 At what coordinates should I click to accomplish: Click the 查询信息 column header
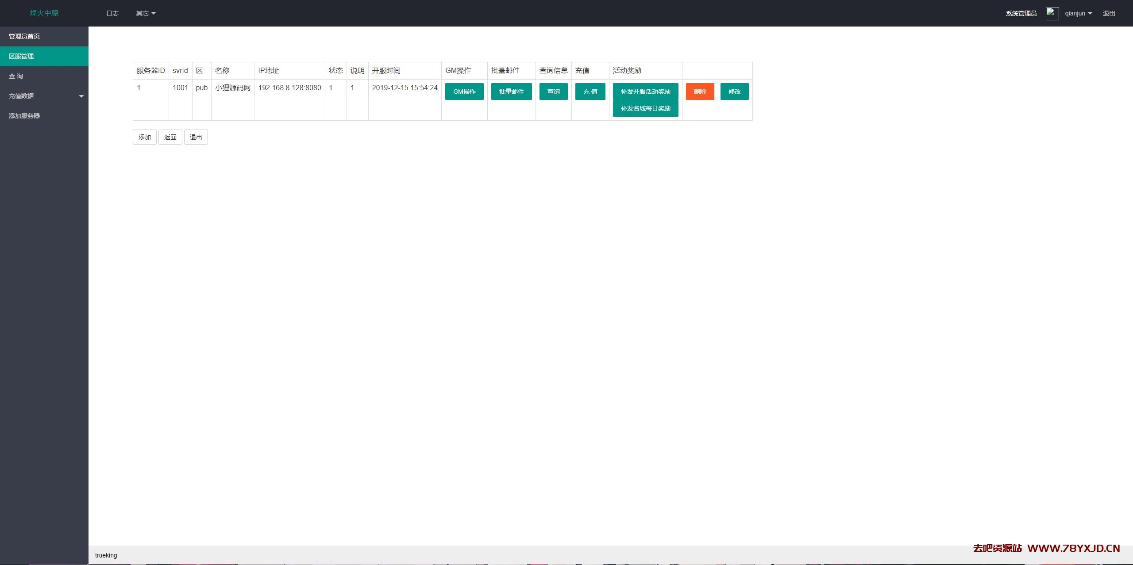pos(553,70)
